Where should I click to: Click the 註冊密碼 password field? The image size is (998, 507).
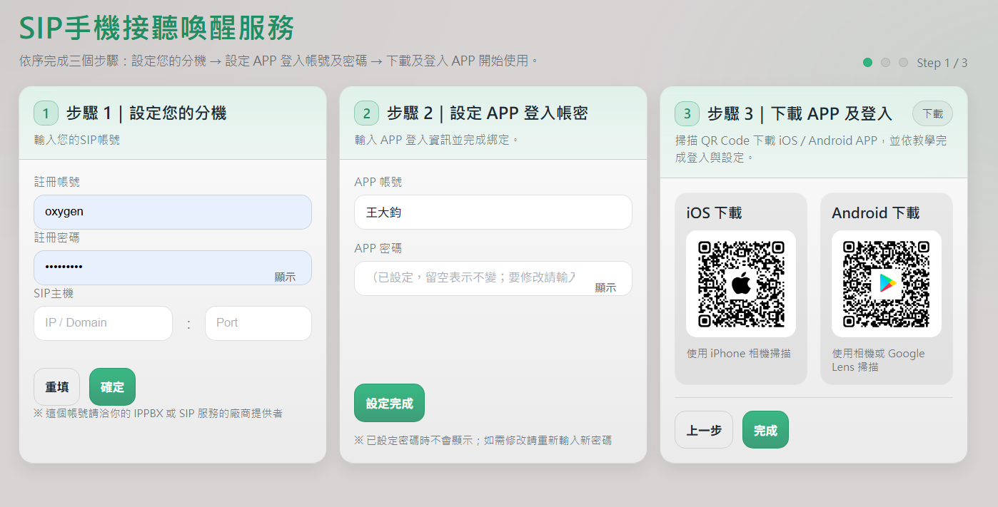click(x=173, y=267)
